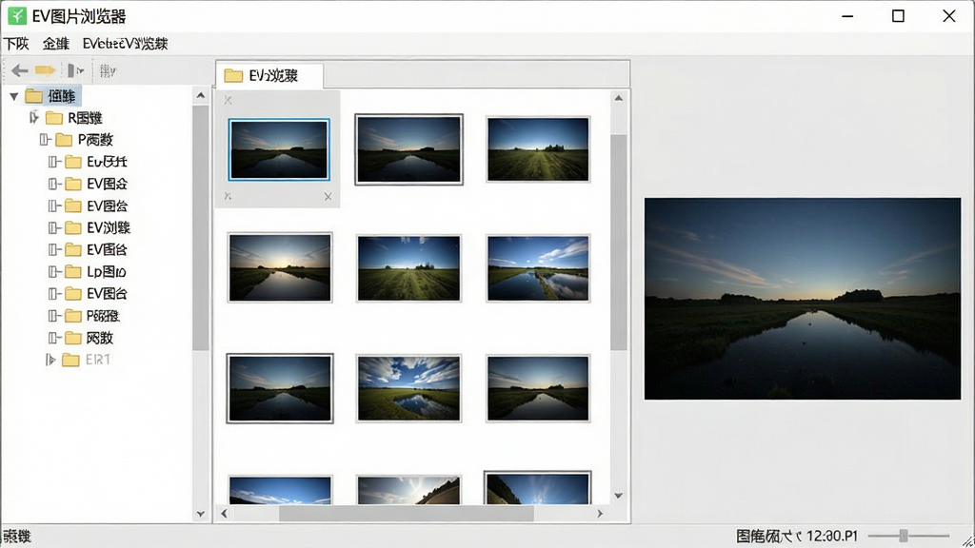Select the top-row middle thumbnail of the river at dusk
Image resolution: width=975 pixels, height=548 pixels.
pyautogui.click(x=408, y=149)
